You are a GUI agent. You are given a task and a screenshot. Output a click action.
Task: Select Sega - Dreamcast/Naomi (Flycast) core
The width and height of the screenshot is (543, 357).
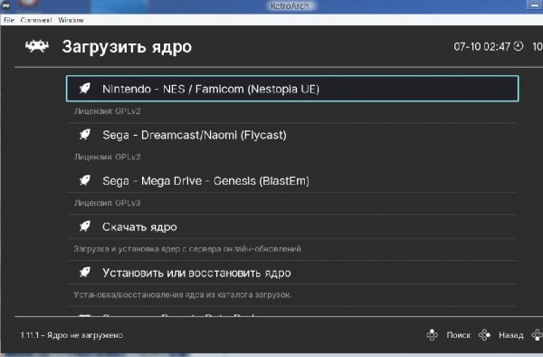click(292, 134)
